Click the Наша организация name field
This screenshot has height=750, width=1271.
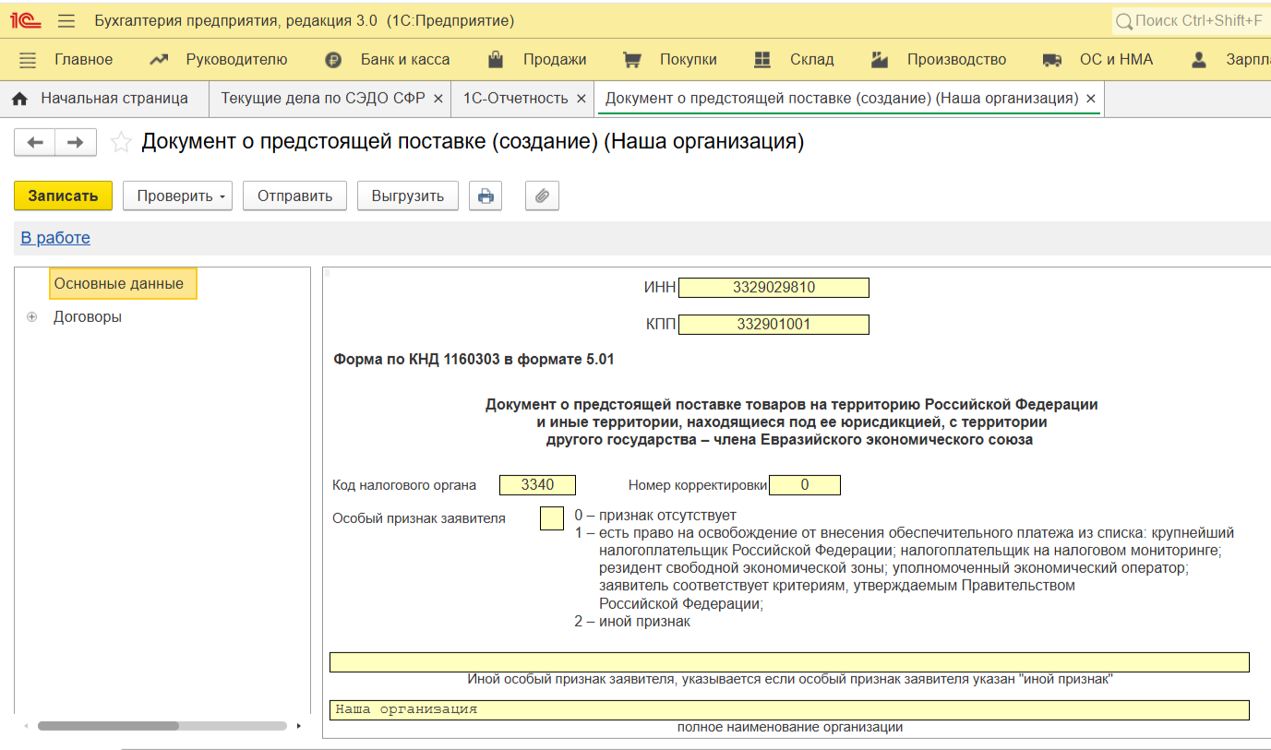(x=789, y=709)
